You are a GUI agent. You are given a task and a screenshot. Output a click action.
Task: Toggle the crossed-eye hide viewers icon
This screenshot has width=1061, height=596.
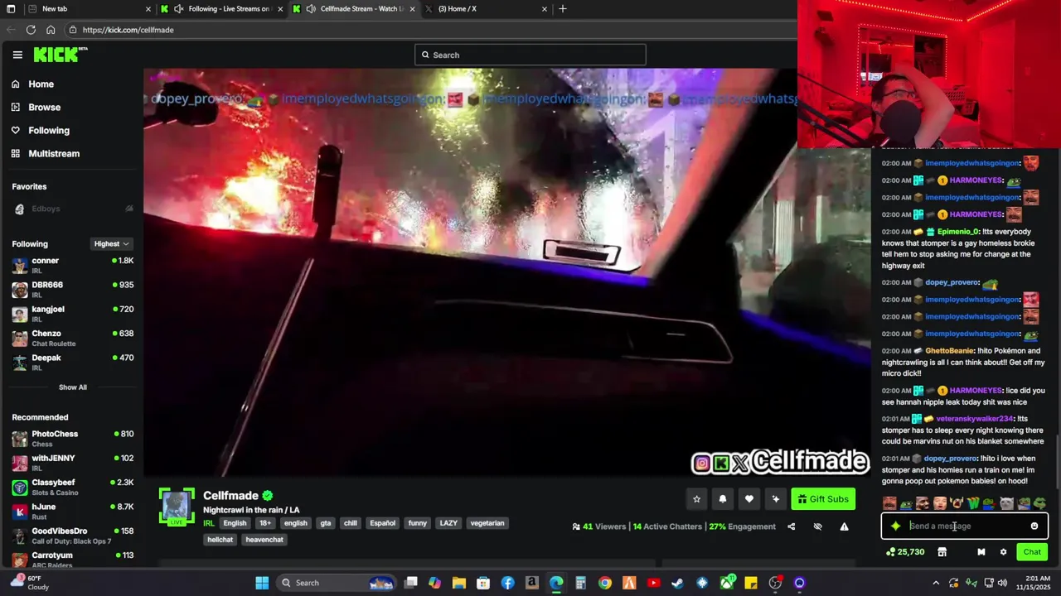[x=817, y=526]
